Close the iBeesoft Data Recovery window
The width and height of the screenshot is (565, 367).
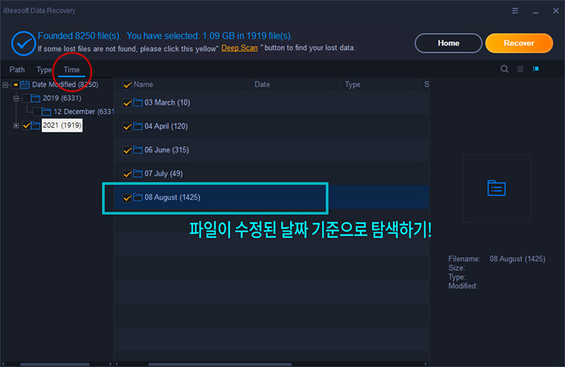coord(556,11)
